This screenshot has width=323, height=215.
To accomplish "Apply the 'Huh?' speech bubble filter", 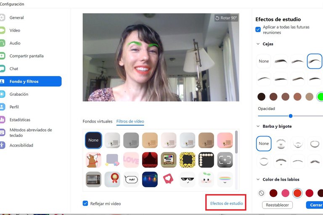I will pos(131,179).
